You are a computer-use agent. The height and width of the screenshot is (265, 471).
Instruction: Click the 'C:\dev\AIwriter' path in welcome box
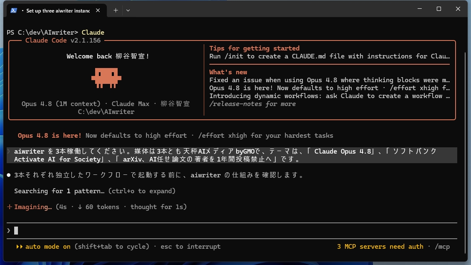click(x=106, y=112)
